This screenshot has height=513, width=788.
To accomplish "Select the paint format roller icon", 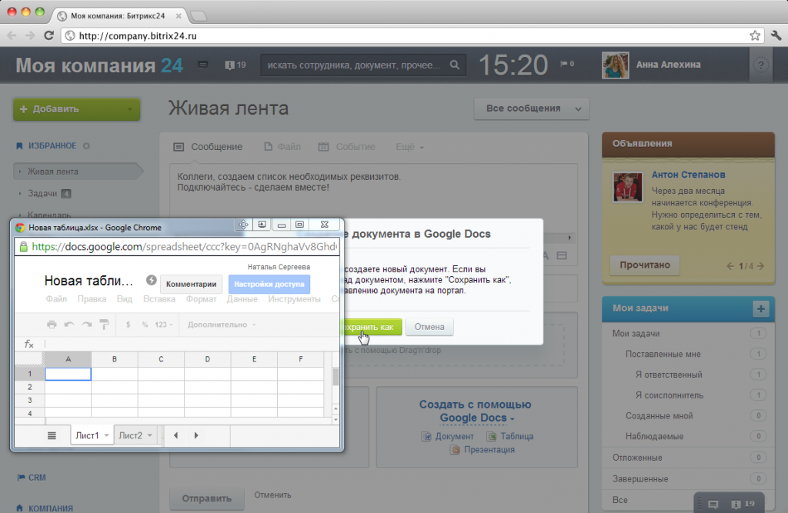I will coord(104,325).
